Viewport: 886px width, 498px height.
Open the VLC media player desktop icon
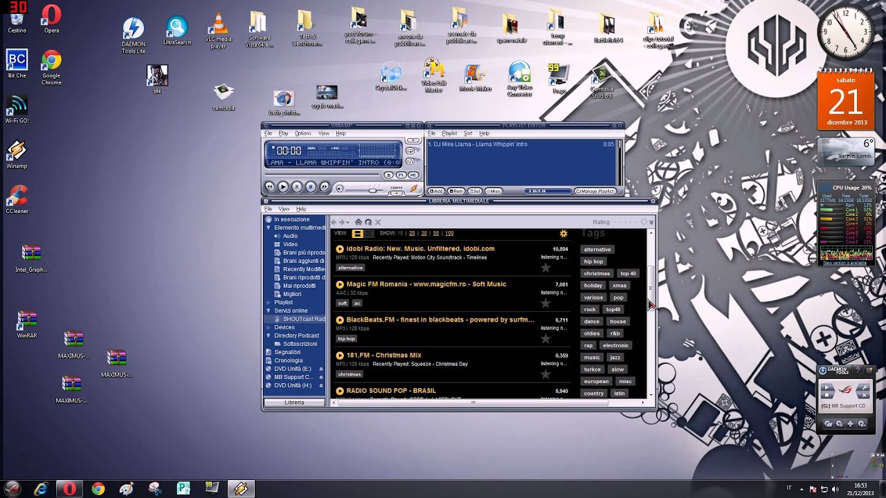(219, 30)
